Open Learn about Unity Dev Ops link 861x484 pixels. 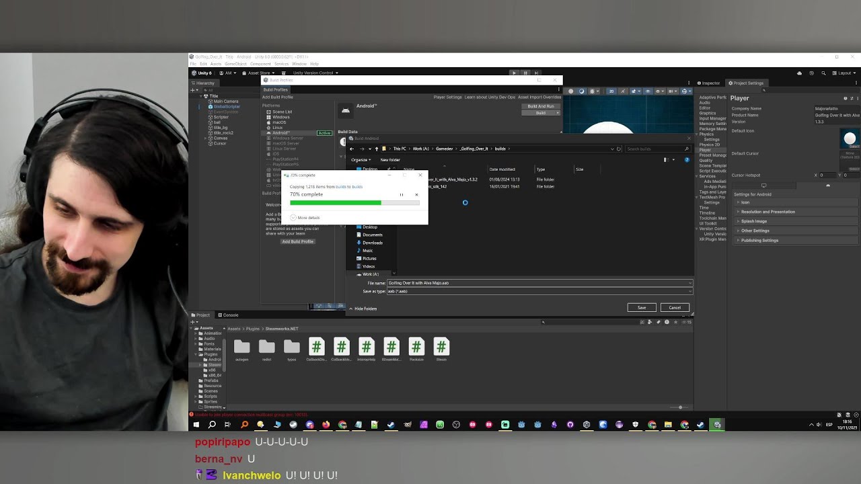coord(490,97)
